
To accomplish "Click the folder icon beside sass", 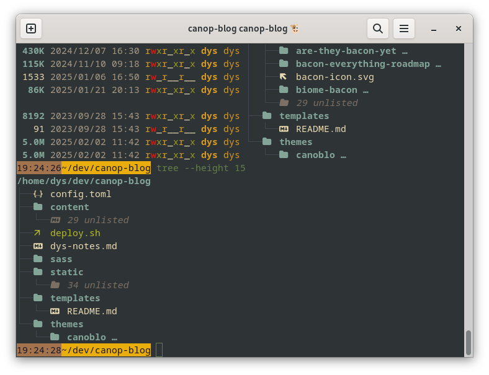I will pos(38,258).
